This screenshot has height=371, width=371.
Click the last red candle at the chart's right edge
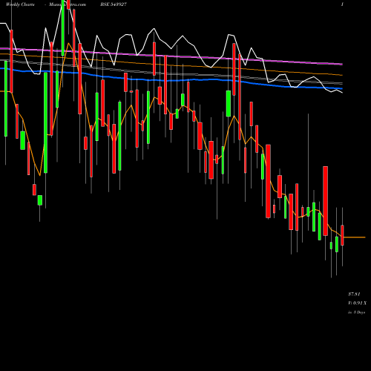[x=342, y=235]
